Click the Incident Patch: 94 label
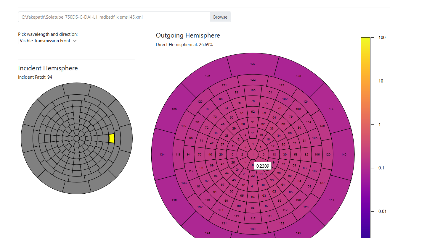Viewport: 427px width, 238px height. (35, 77)
